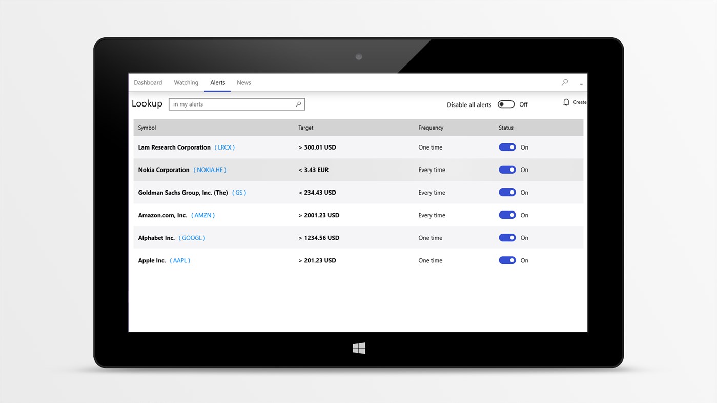Switch to the Dashboard tab
This screenshot has height=403, width=717.
point(148,82)
